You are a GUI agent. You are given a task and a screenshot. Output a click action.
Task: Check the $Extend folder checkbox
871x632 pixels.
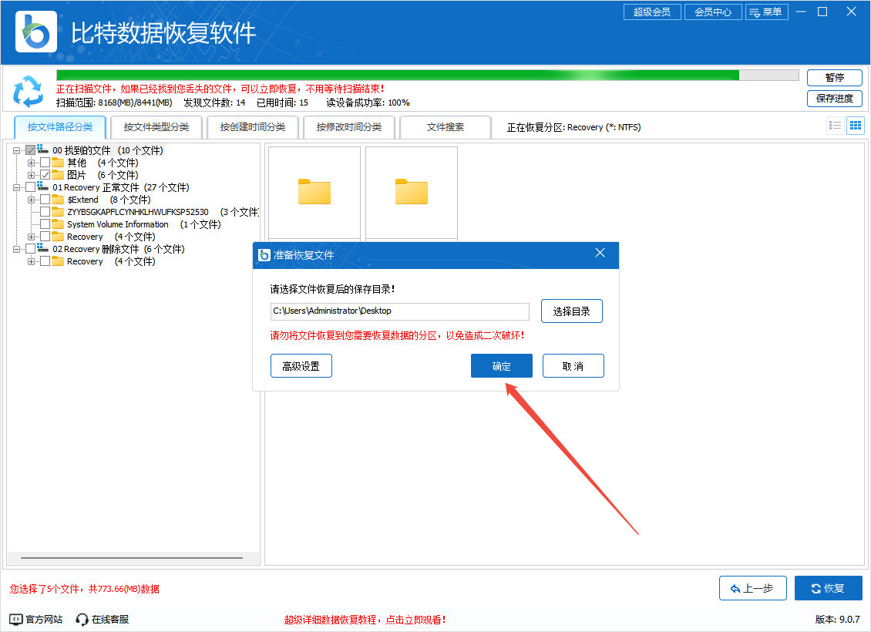[x=45, y=200]
